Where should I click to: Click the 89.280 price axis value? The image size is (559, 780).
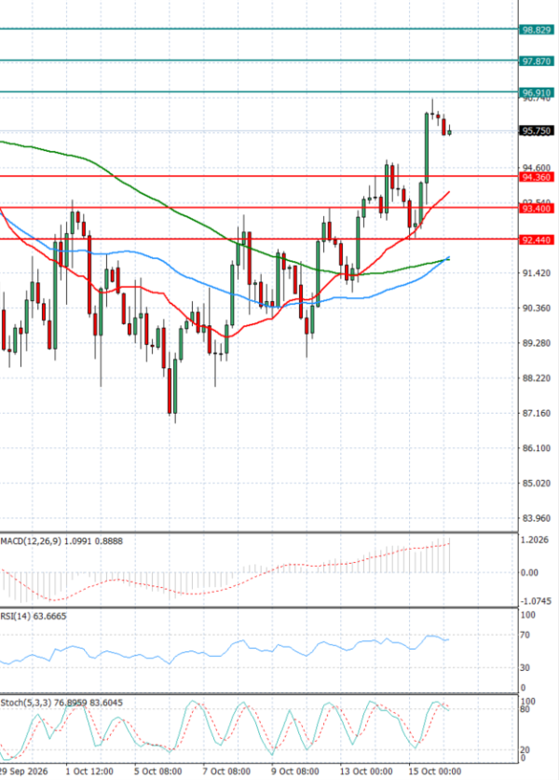[536, 343]
